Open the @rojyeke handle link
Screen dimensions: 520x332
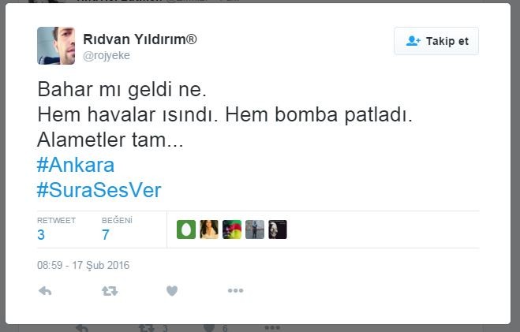point(106,55)
